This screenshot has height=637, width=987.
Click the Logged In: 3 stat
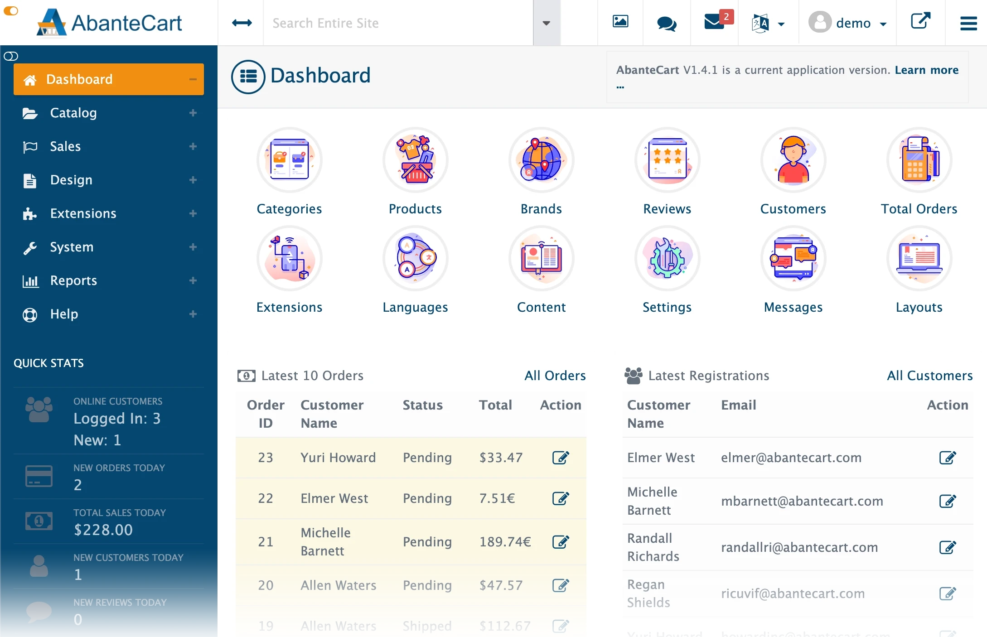click(117, 418)
